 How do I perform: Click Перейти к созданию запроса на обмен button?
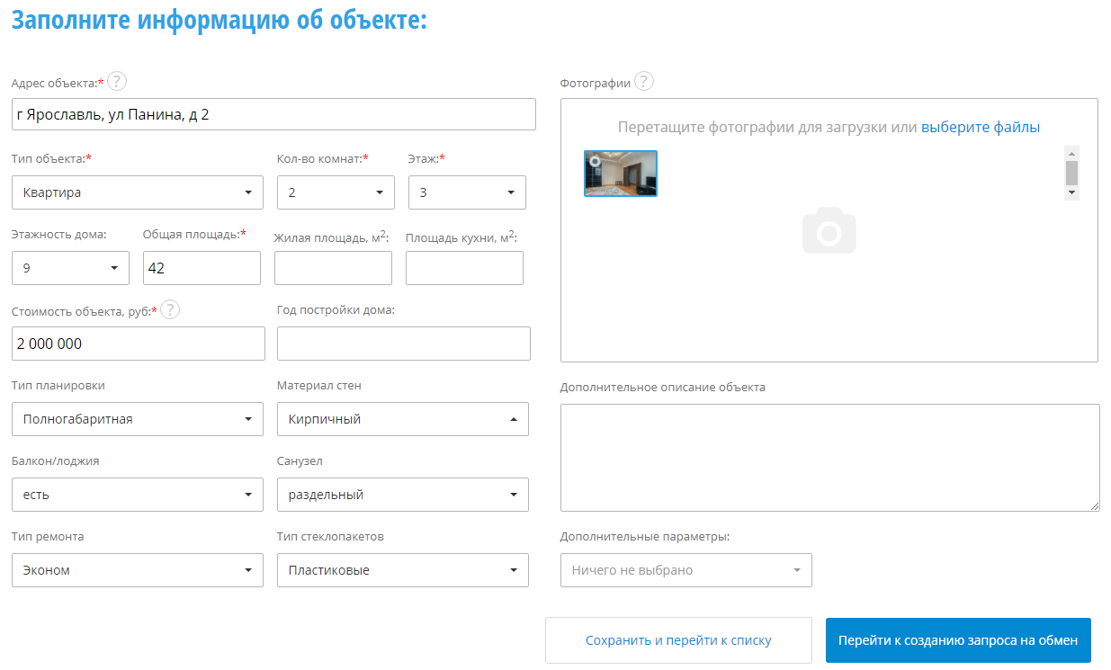point(958,640)
